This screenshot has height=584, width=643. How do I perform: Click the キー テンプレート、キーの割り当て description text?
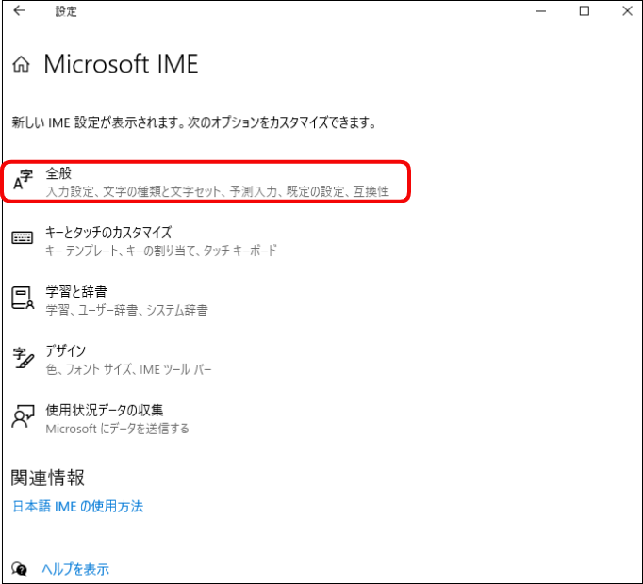161,251
